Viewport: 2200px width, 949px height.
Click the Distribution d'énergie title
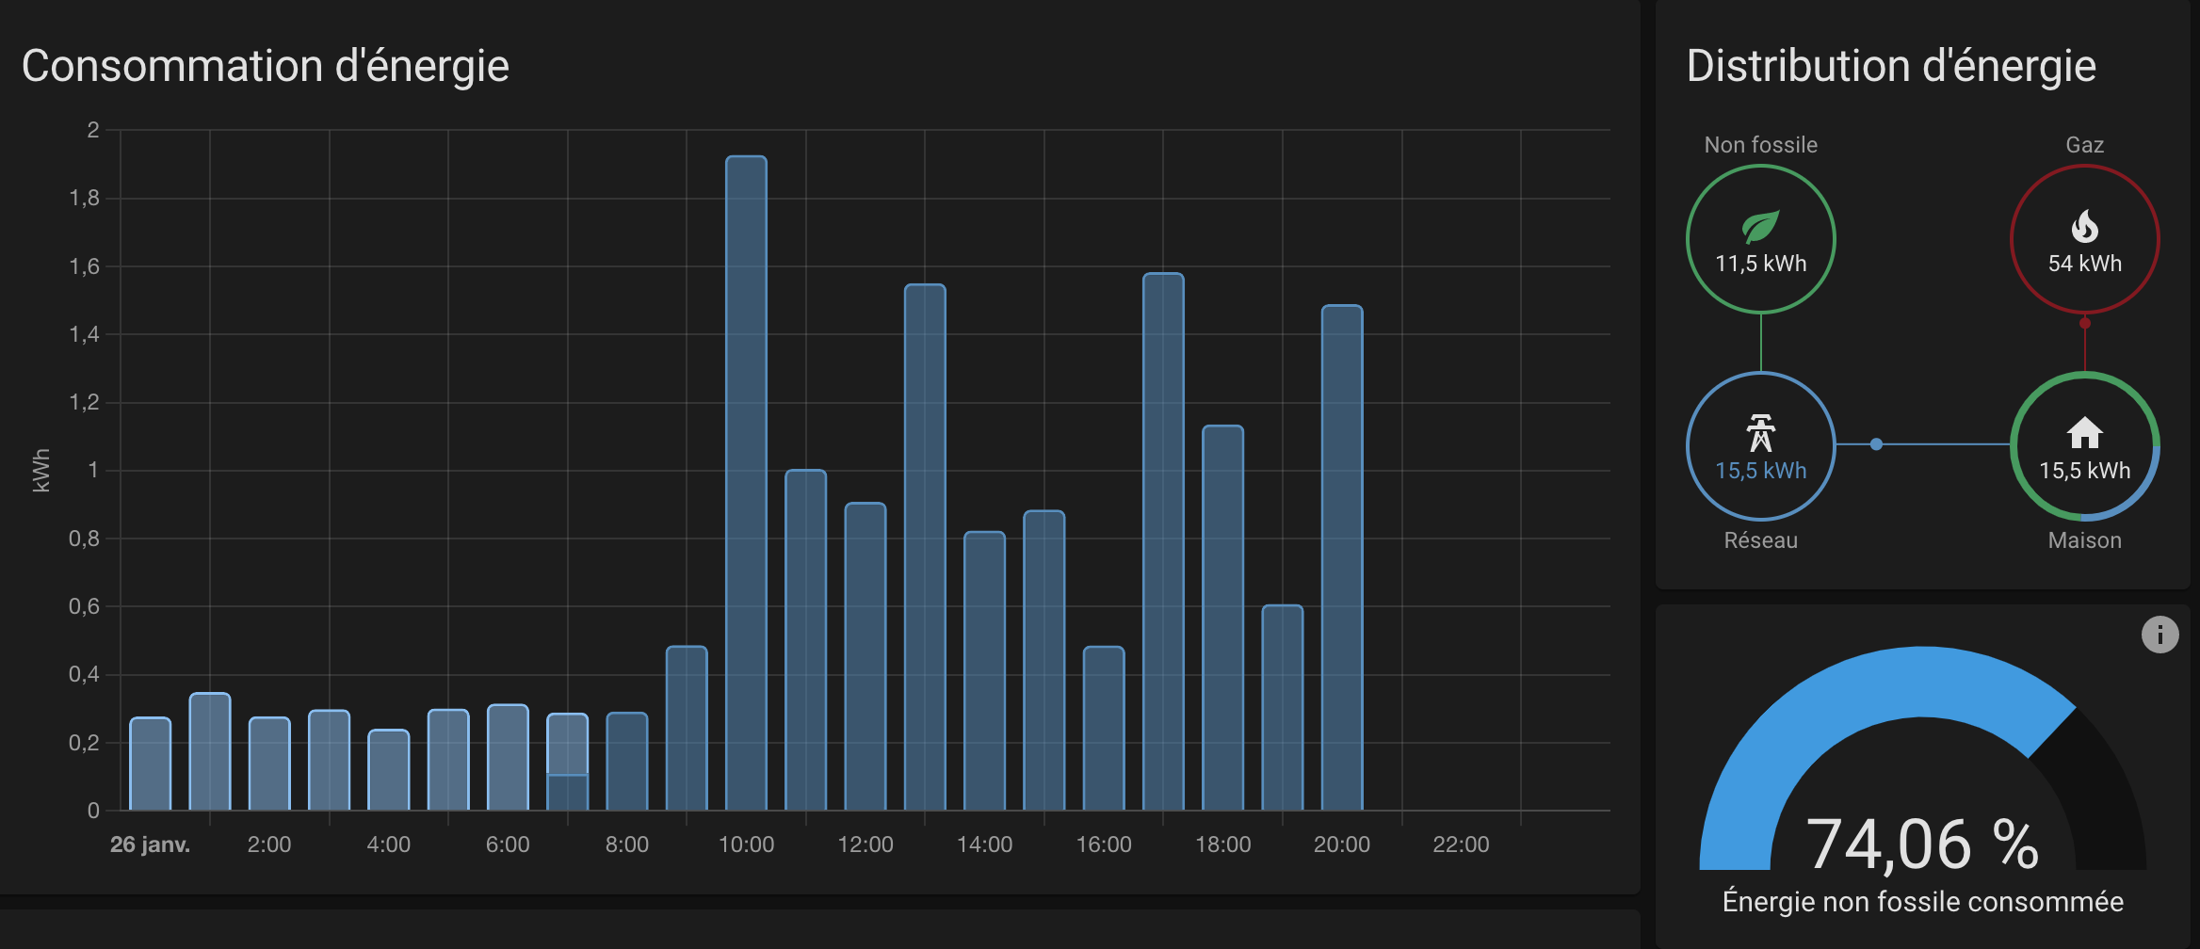coord(1891,66)
